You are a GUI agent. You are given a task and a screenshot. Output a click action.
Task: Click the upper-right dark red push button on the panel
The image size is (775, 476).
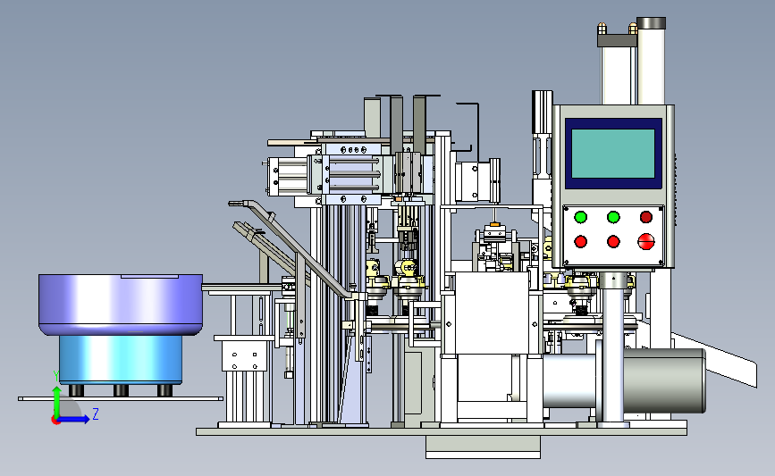pyautogui.click(x=646, y=217)
